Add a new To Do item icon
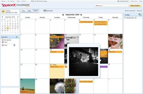The height and width of the screenshot is (94, 143). [x=140, y=14]
